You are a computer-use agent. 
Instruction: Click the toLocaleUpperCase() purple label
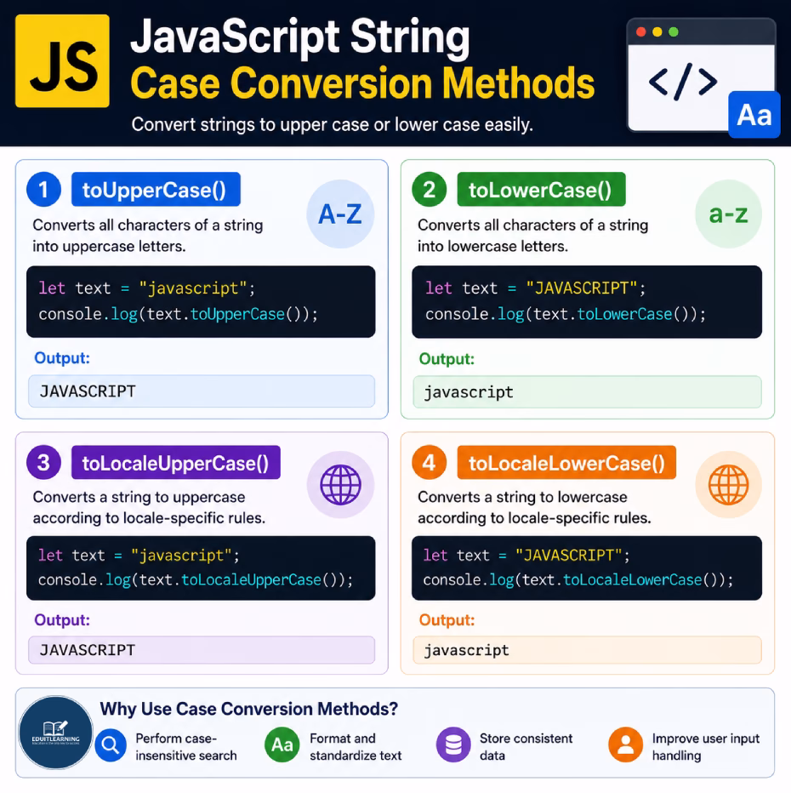[x=176, y=462]
